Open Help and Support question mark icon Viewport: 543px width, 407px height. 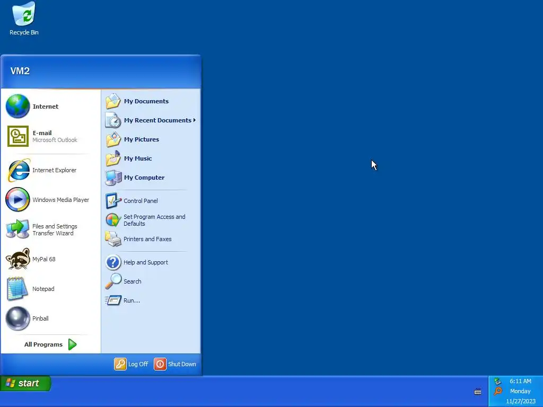click(113, 262)
